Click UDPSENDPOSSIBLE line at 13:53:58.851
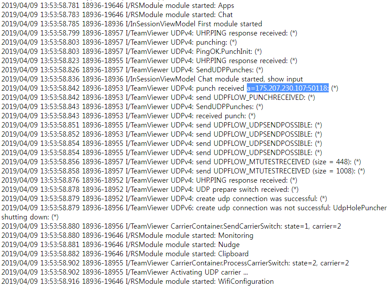 (162, 125)
